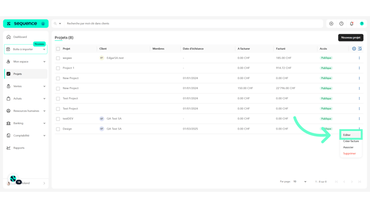Open the Par page dropdown
Image resolution: width=370 pixels, height=208 pixels.
[x=300, y=182]
